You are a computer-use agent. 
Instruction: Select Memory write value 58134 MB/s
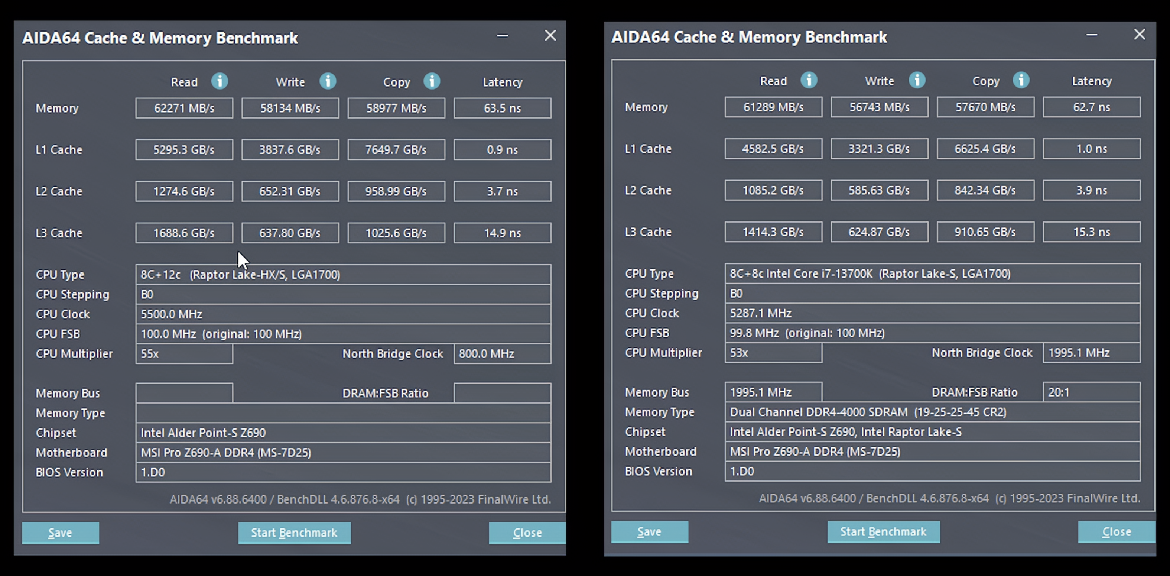pyautogui.click(x=290, y=108)
